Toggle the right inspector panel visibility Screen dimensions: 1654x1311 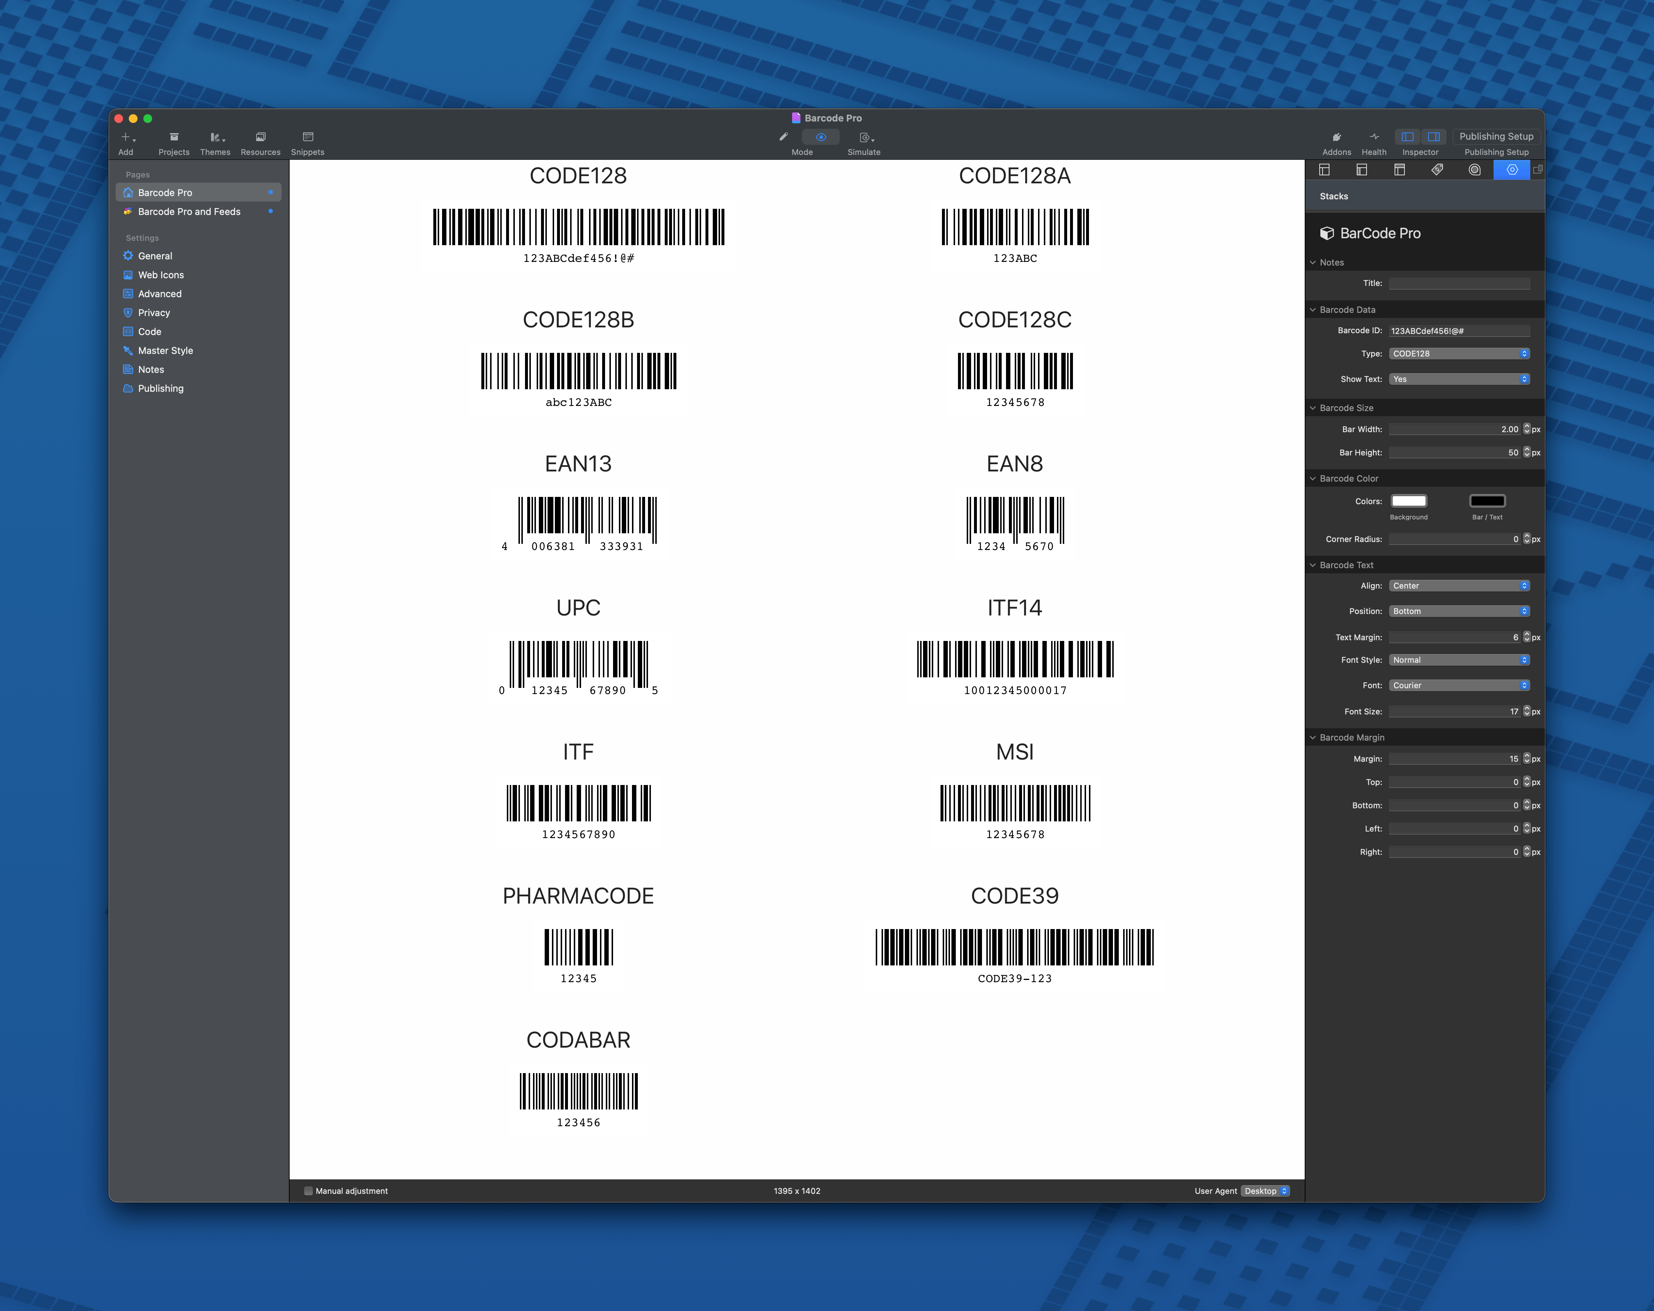point(1433,136)
